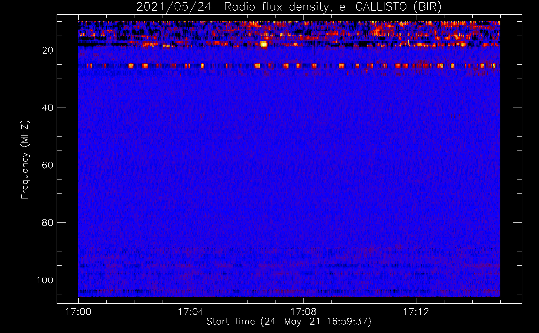Viewport: 539px width, 333px height.
Task: Click the 17:08 time tick label
Action: click(303, 312)
